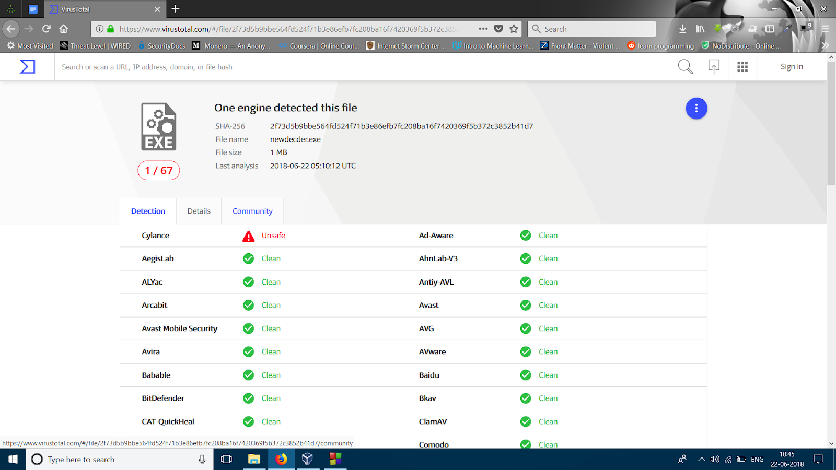Open the learn programming bookmark
836x470 pixels.
(661, 46)
